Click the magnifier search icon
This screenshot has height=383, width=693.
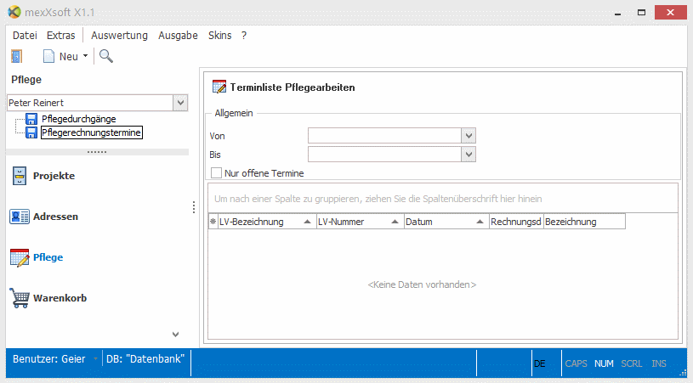106,56
